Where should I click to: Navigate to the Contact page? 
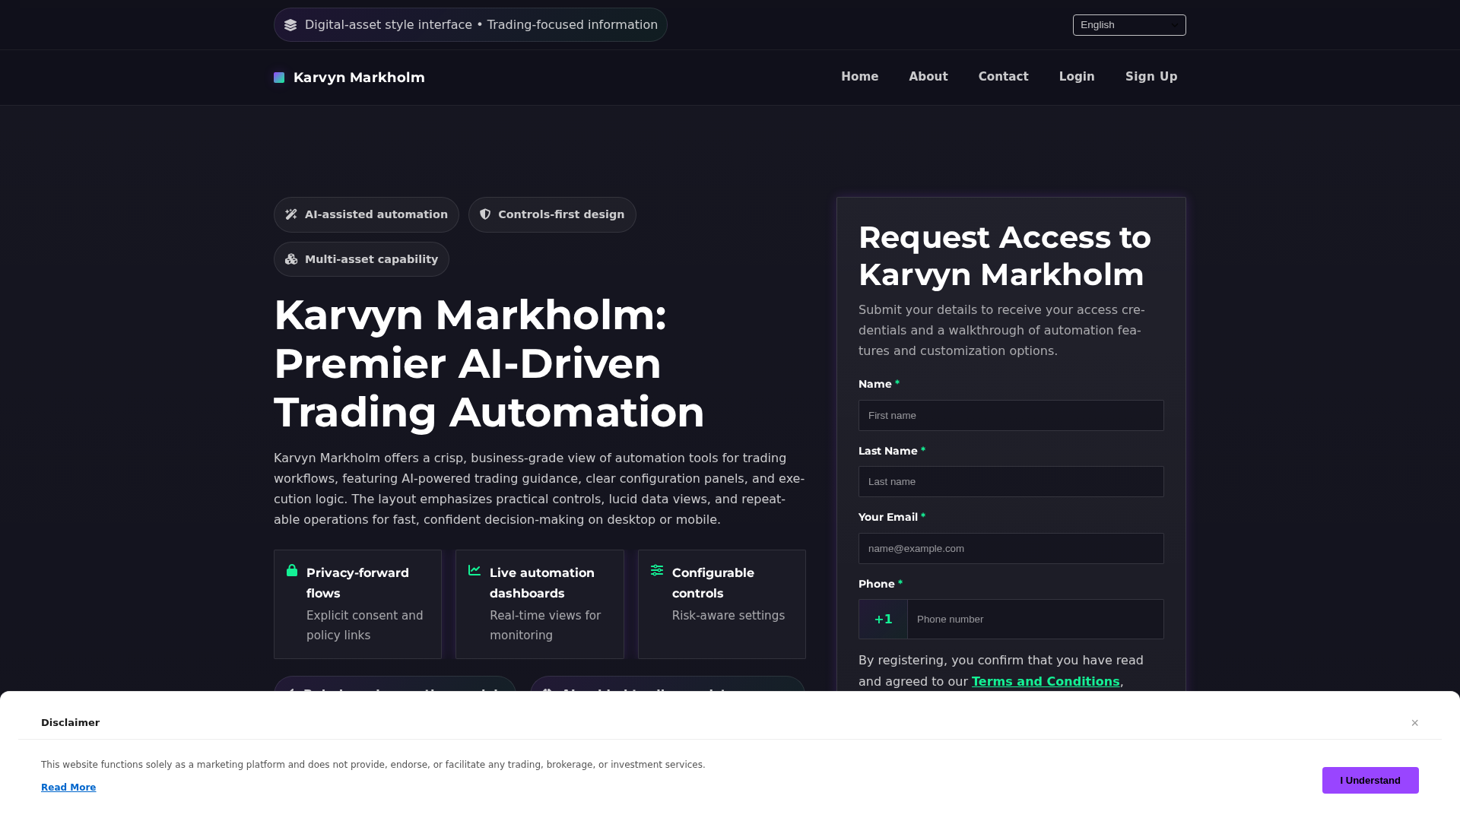1004,77
